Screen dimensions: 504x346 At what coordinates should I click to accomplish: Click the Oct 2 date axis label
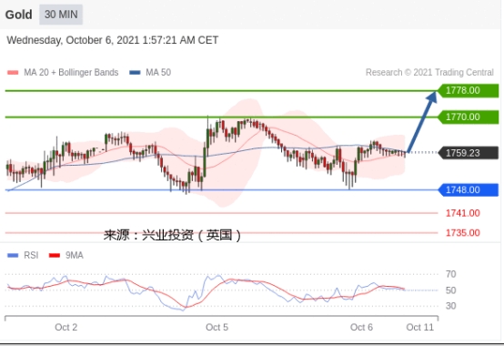pyautogui.click(x=66, y=328)
